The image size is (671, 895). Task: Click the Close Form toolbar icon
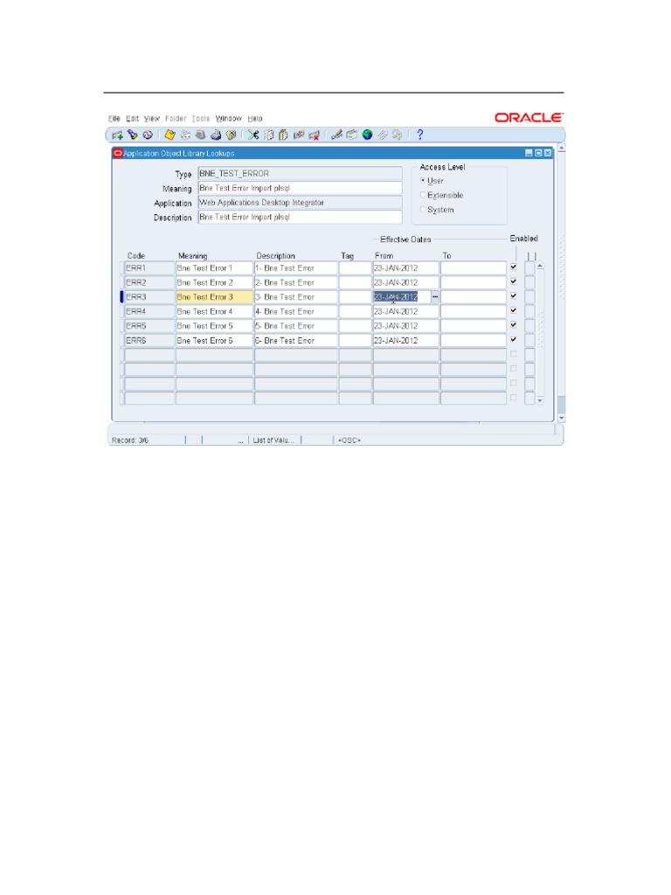[231, 135]
